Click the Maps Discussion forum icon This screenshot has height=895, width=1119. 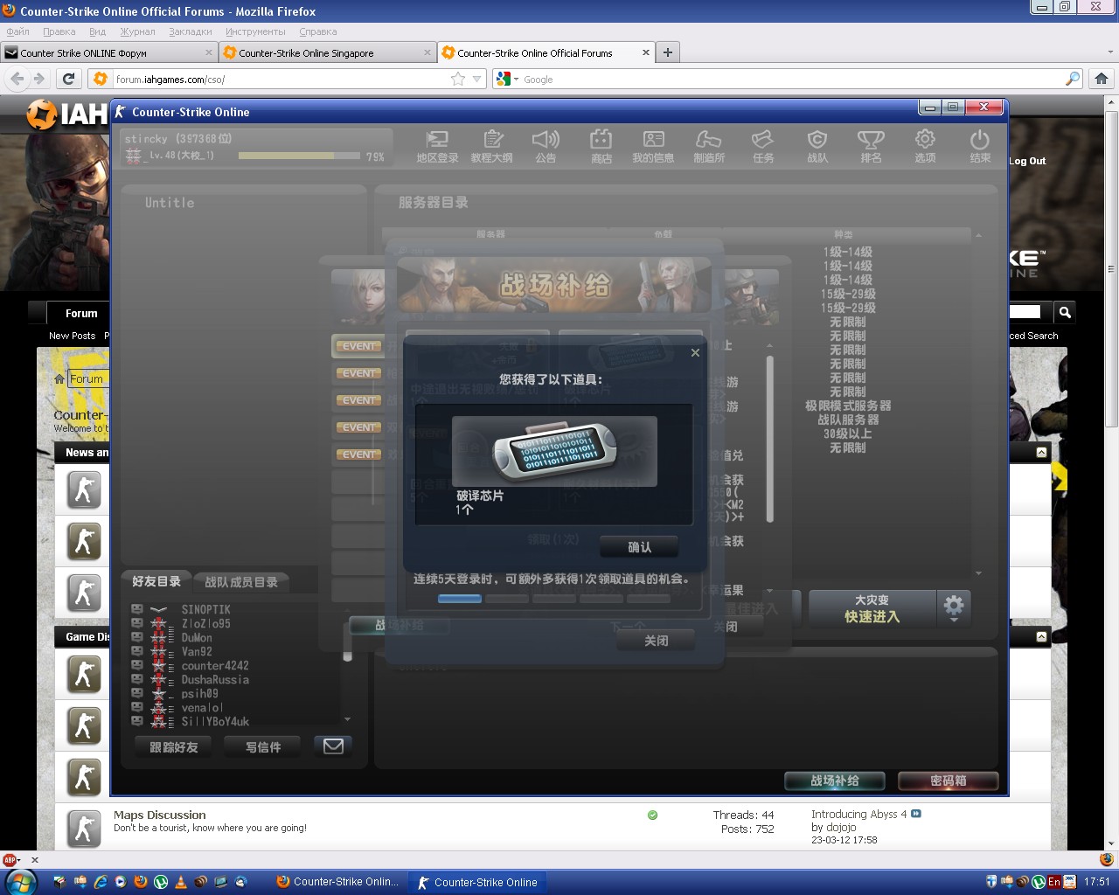point(84,829)
